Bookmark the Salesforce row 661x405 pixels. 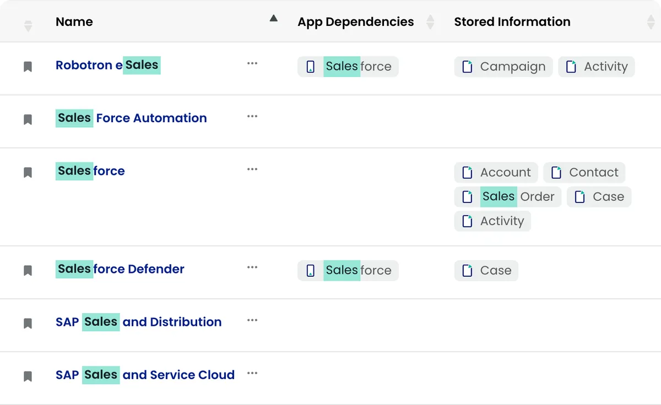click(x=28, y=173)
